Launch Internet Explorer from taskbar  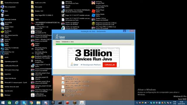pyautogui.click(x=17, y=103)
